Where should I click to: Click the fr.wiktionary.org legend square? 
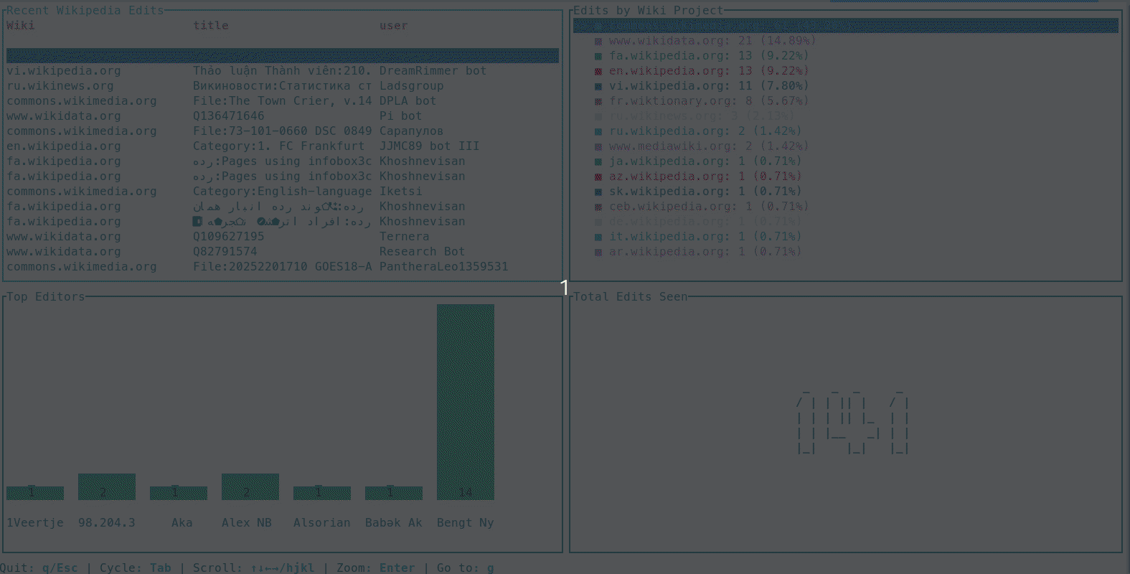[598, 102]
